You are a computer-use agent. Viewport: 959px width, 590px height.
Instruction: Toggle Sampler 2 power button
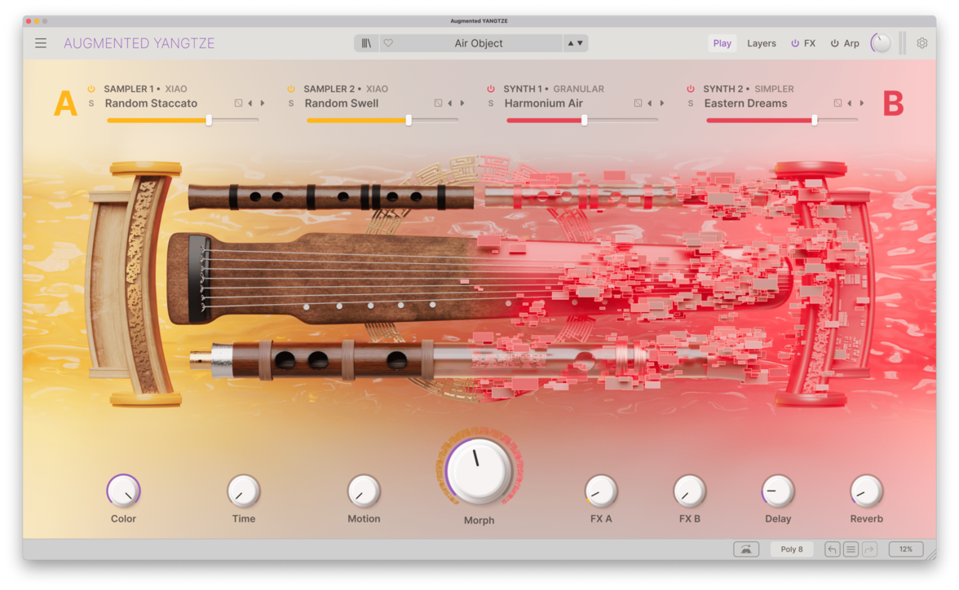[x=291, y=89]
